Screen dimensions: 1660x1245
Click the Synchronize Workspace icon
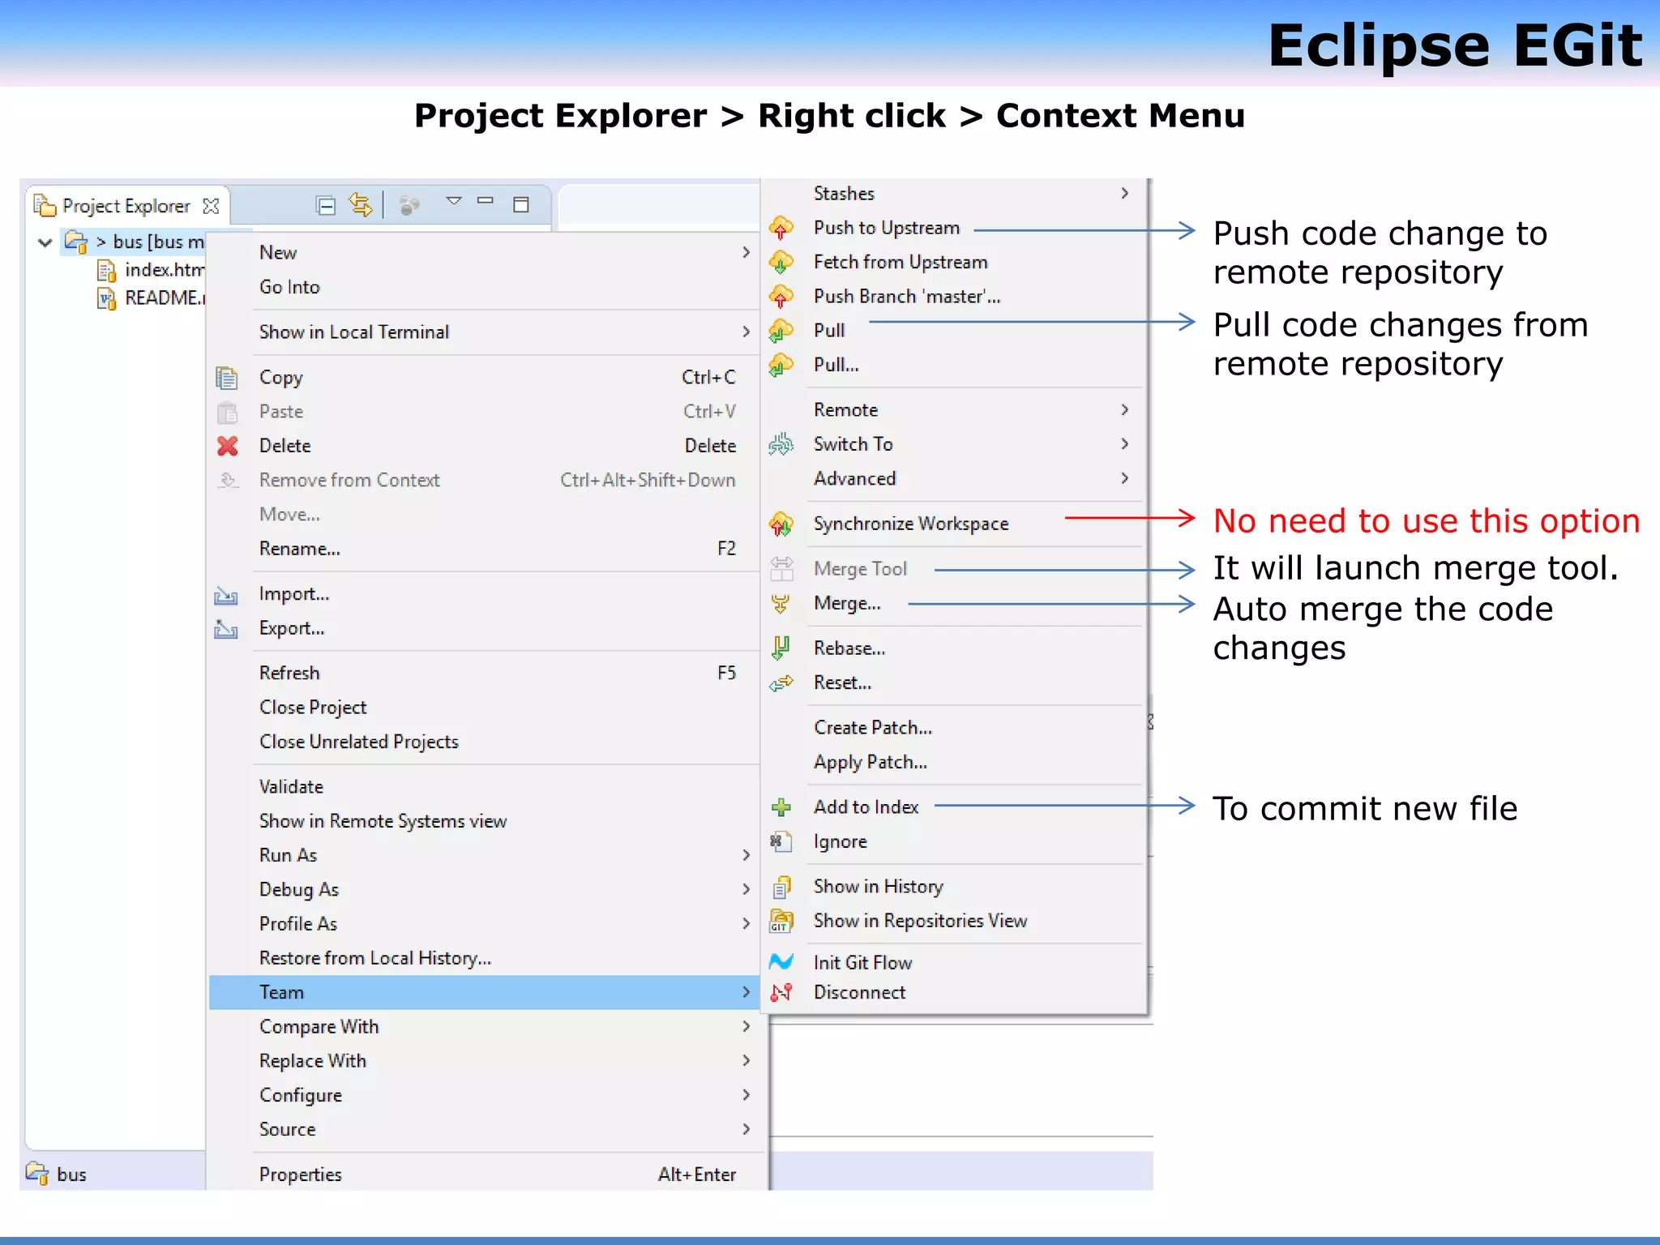[x=781, y=524]
